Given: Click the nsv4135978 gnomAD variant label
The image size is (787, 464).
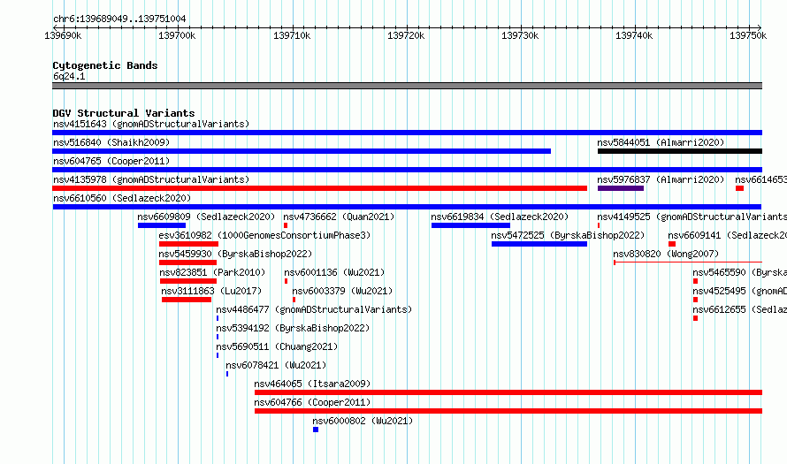Looking at the screenshot, I should [x=151, y=179].
